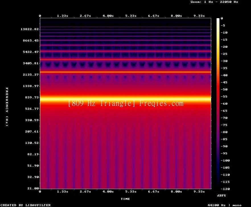Click the 21.00 frequency label
This screenshot has height=207, width=251.
point(33,188)
